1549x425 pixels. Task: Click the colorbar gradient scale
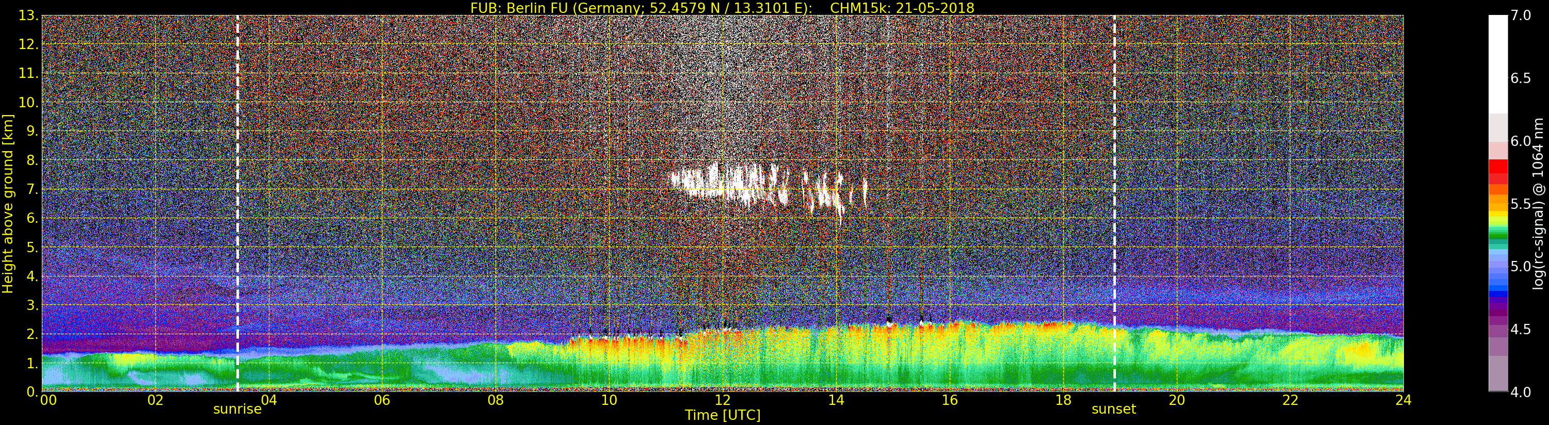[1497, 203]
